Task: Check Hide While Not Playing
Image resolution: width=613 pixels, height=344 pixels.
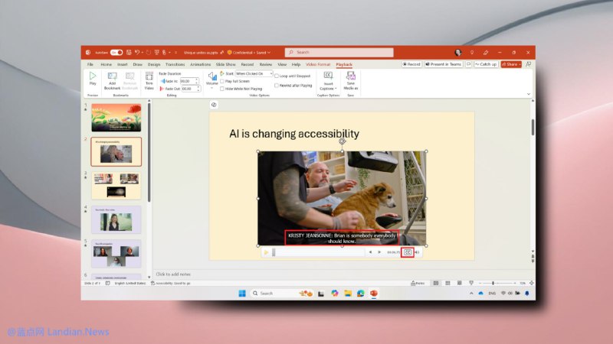Action: [x=222, y=89]
